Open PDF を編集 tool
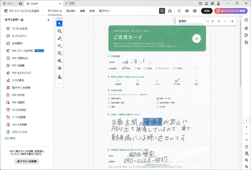The height and width of the screenshot is (170, 251). (15, 66)
